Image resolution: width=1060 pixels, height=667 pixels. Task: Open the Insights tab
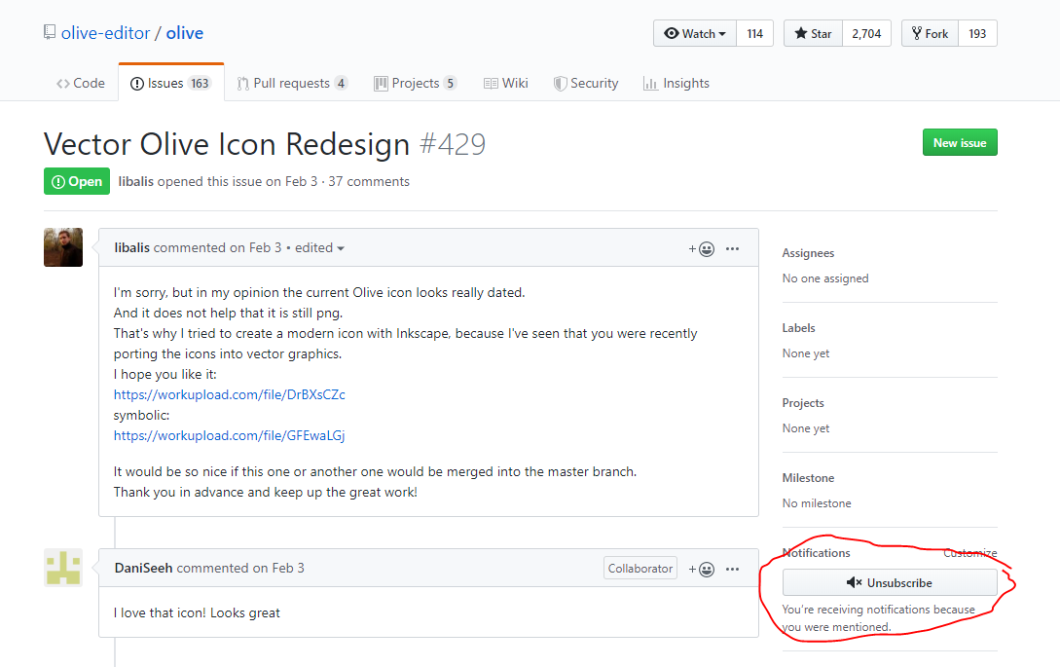(676, 83)
